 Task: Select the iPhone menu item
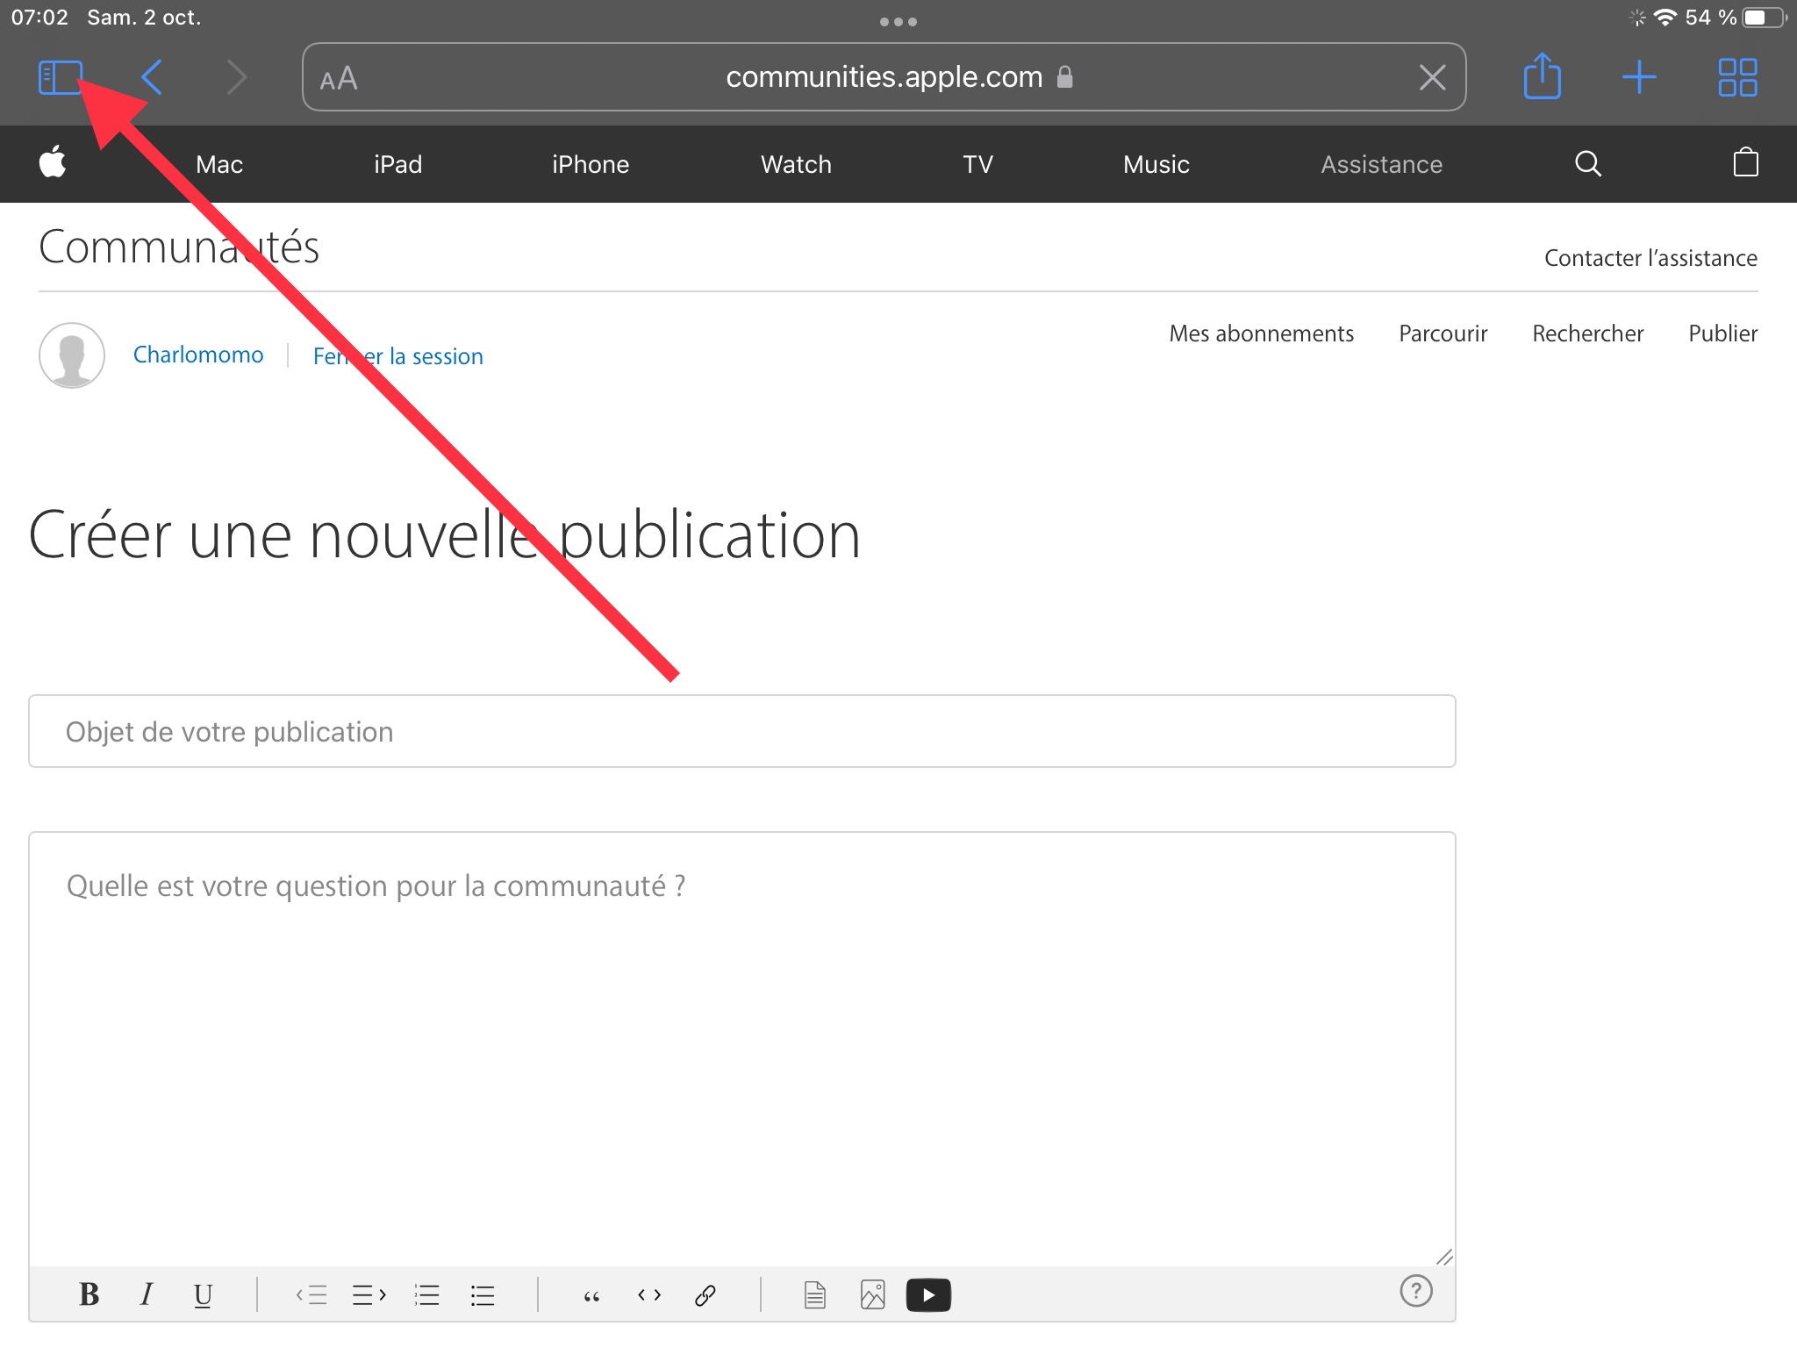point(590,164)
